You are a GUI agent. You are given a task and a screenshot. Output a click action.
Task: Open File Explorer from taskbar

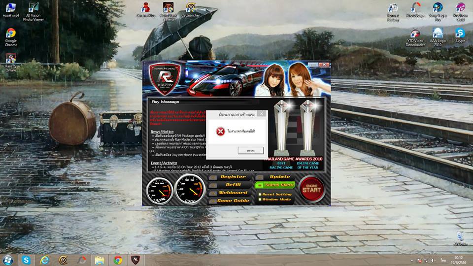(x=100, y=260)
